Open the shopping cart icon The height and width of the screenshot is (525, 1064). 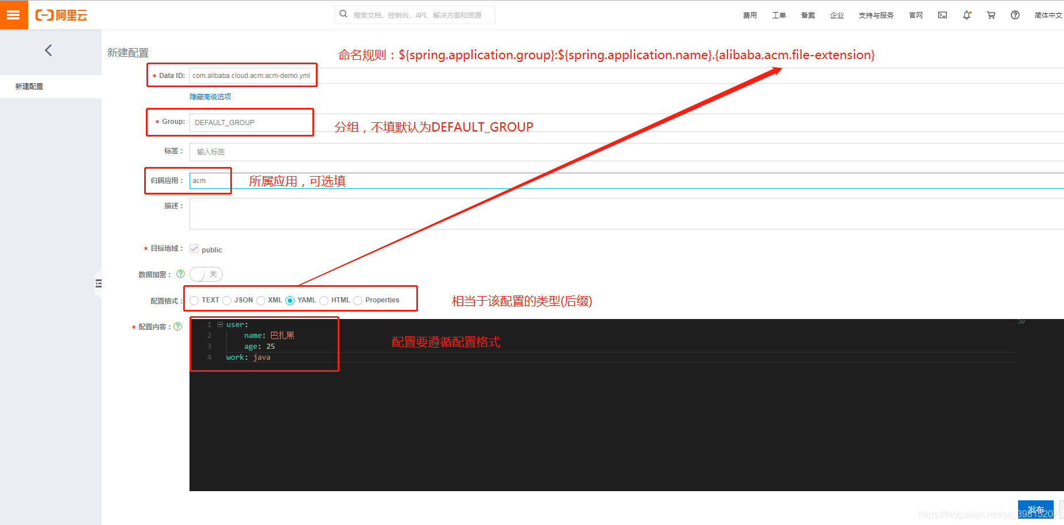point(991,15)
